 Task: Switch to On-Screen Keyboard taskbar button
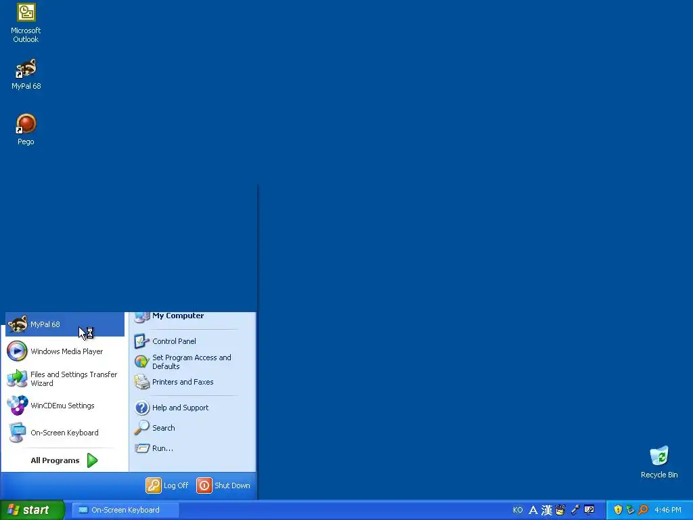pos(125,510)
